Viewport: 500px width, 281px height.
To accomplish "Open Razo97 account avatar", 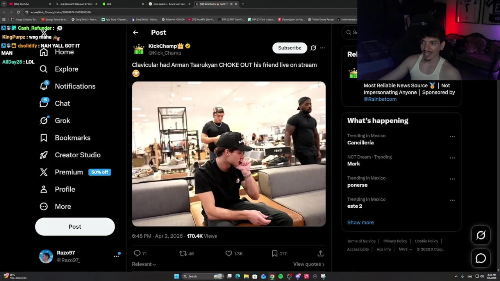I will pyautogui.click(x=46, y=256).
